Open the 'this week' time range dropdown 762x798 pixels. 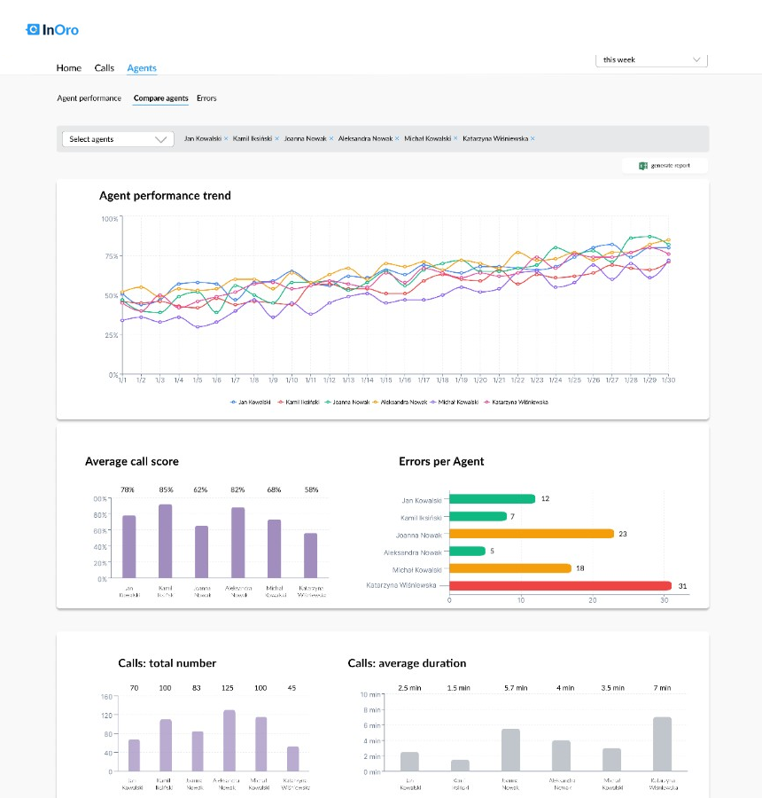(x=651, y=59)
